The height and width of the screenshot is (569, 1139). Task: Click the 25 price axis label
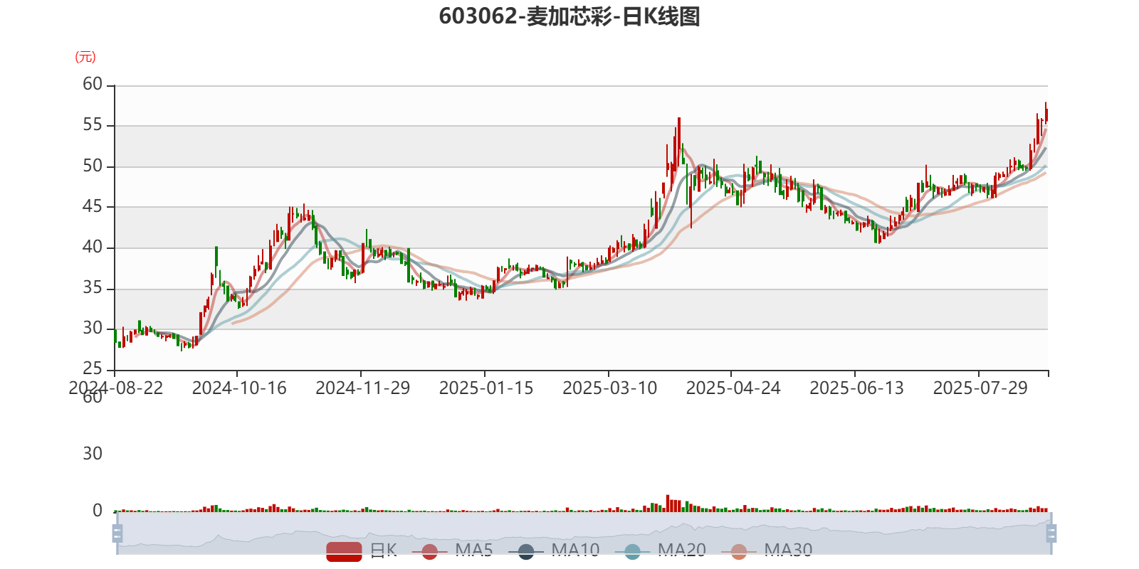93,369
